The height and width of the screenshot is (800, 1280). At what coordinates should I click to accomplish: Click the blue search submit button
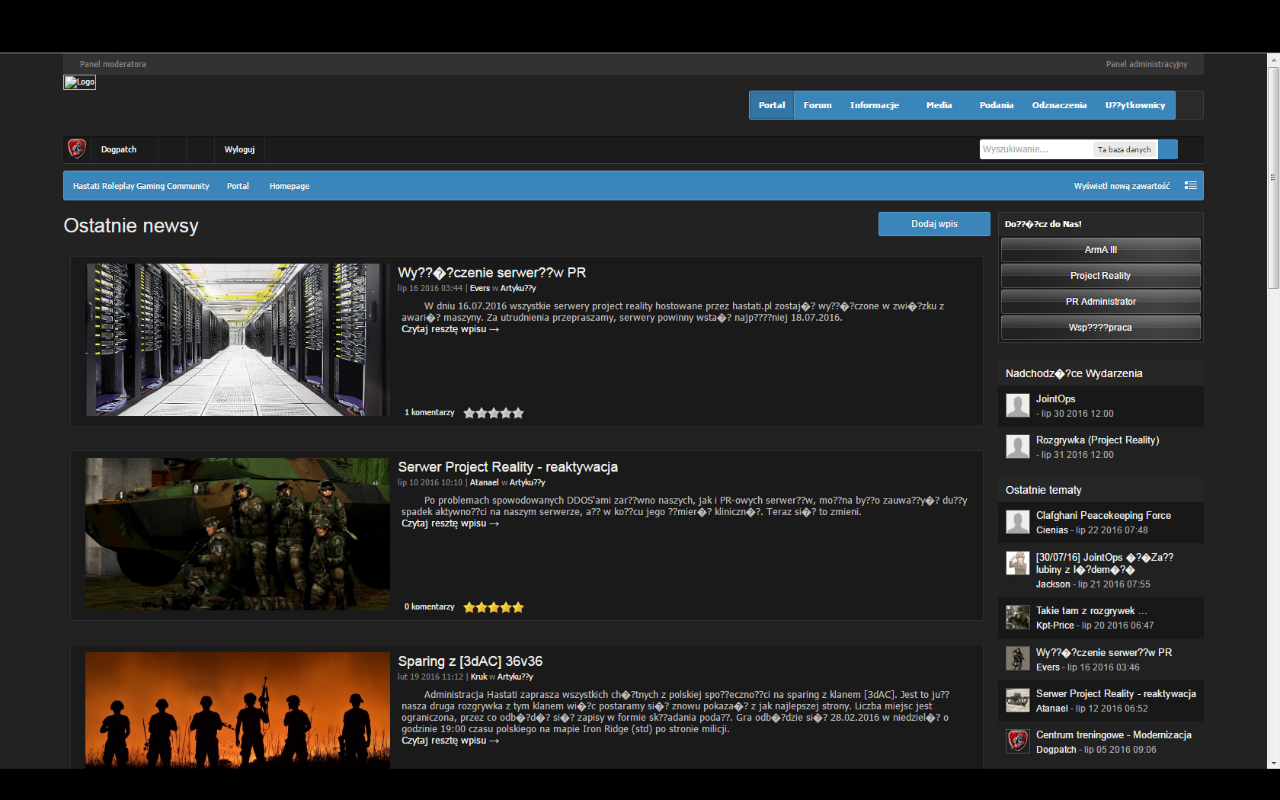coord(1168,149)
